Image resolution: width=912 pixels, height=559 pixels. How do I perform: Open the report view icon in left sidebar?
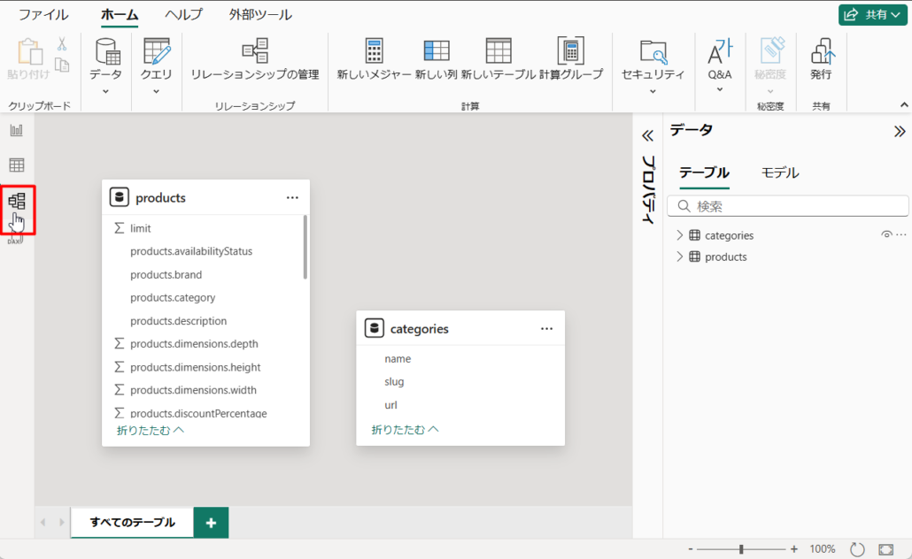click(x=17, y=131)
